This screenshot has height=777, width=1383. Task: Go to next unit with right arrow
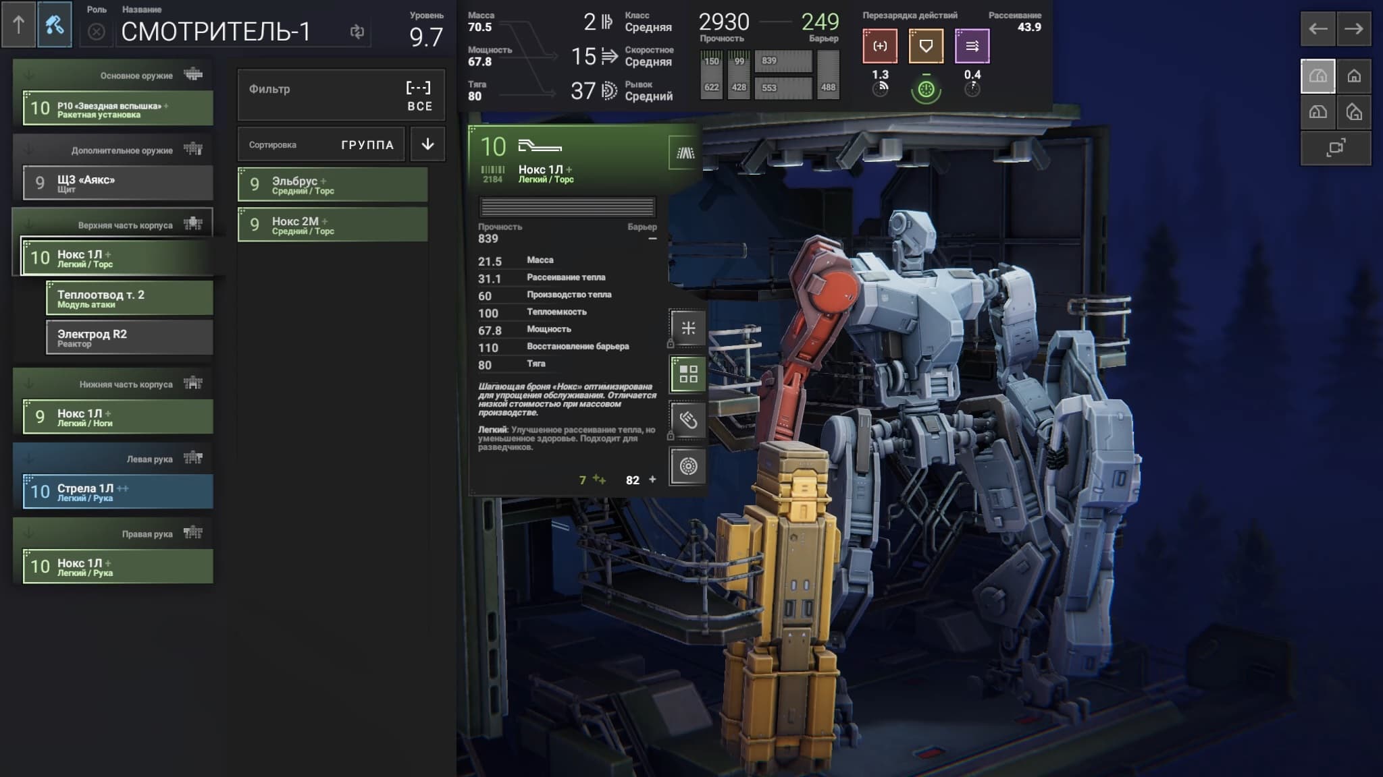[1353, 28]
